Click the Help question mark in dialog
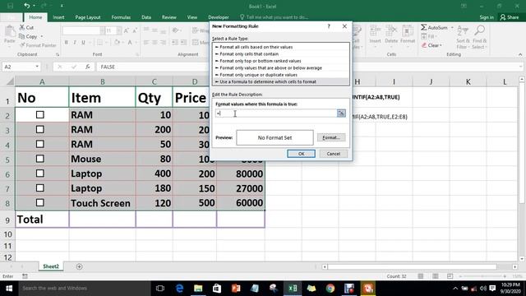Image resolution: width=526 pixels, height=296 pixels. coord(329,26)
